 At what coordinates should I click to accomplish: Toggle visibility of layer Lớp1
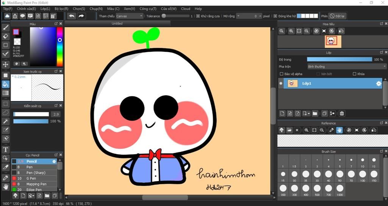[x=281, y=84]
